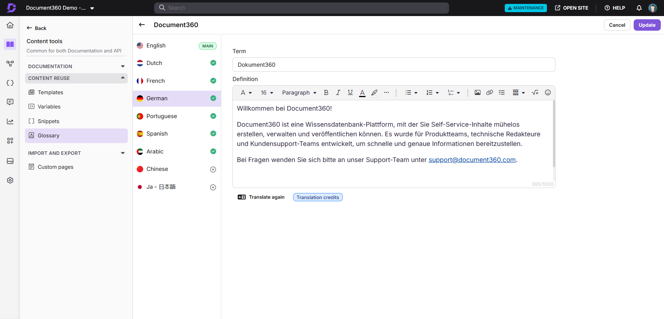Insert a checklist in editor
664x319 pixels.
click(502, 92)
